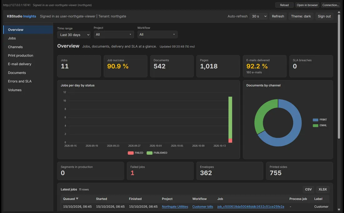Open the Auto-refresh 30 s dropdown
This screenshot has height=213, width=344.
click(x=259, y=16)
